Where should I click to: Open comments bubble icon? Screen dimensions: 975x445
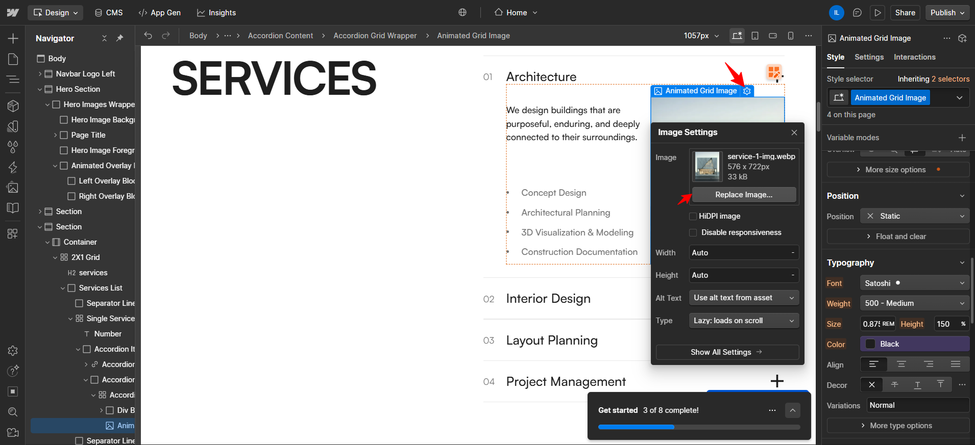[x=857, y=13]
